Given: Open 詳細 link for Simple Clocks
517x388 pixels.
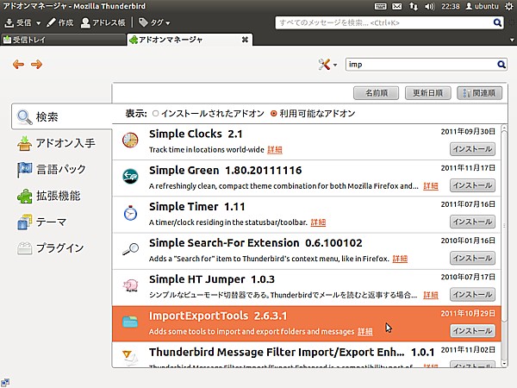Looking at the screenshot, I should [x=275, y=150].
